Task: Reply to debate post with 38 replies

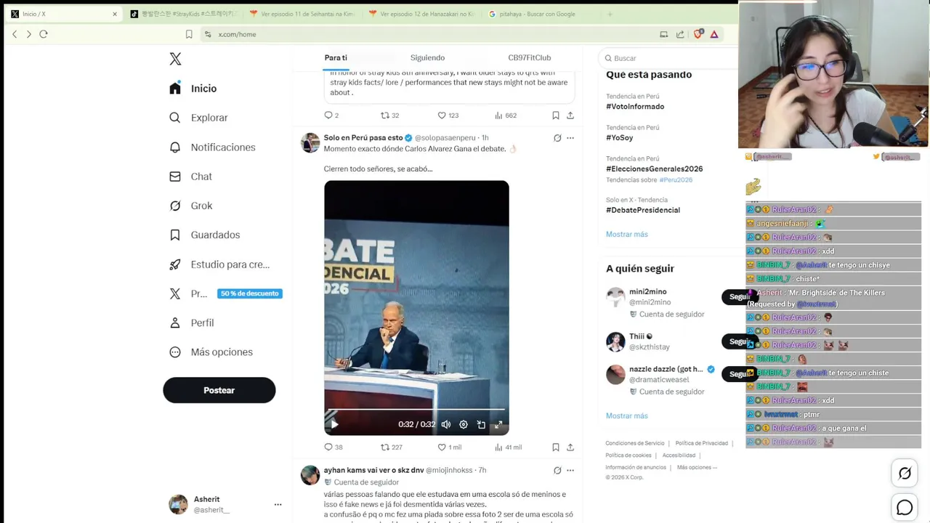Action: coord(333,447)
